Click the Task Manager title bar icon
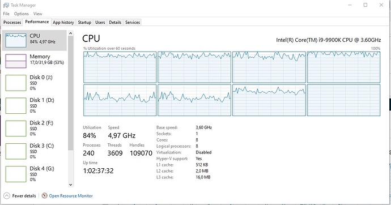 click(x=6, y=5)
